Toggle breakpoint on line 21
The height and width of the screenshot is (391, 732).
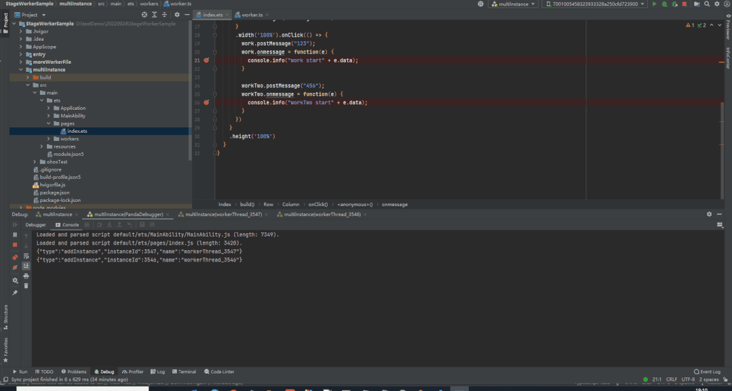[x=206, y=60]
